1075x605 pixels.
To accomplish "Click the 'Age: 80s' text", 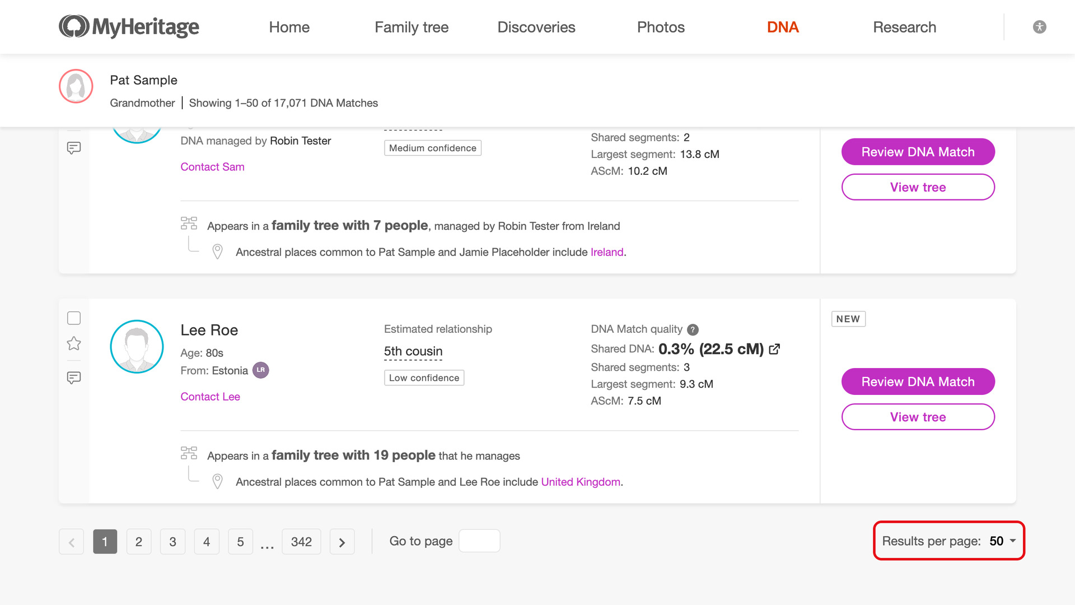I will pos(202,353).
